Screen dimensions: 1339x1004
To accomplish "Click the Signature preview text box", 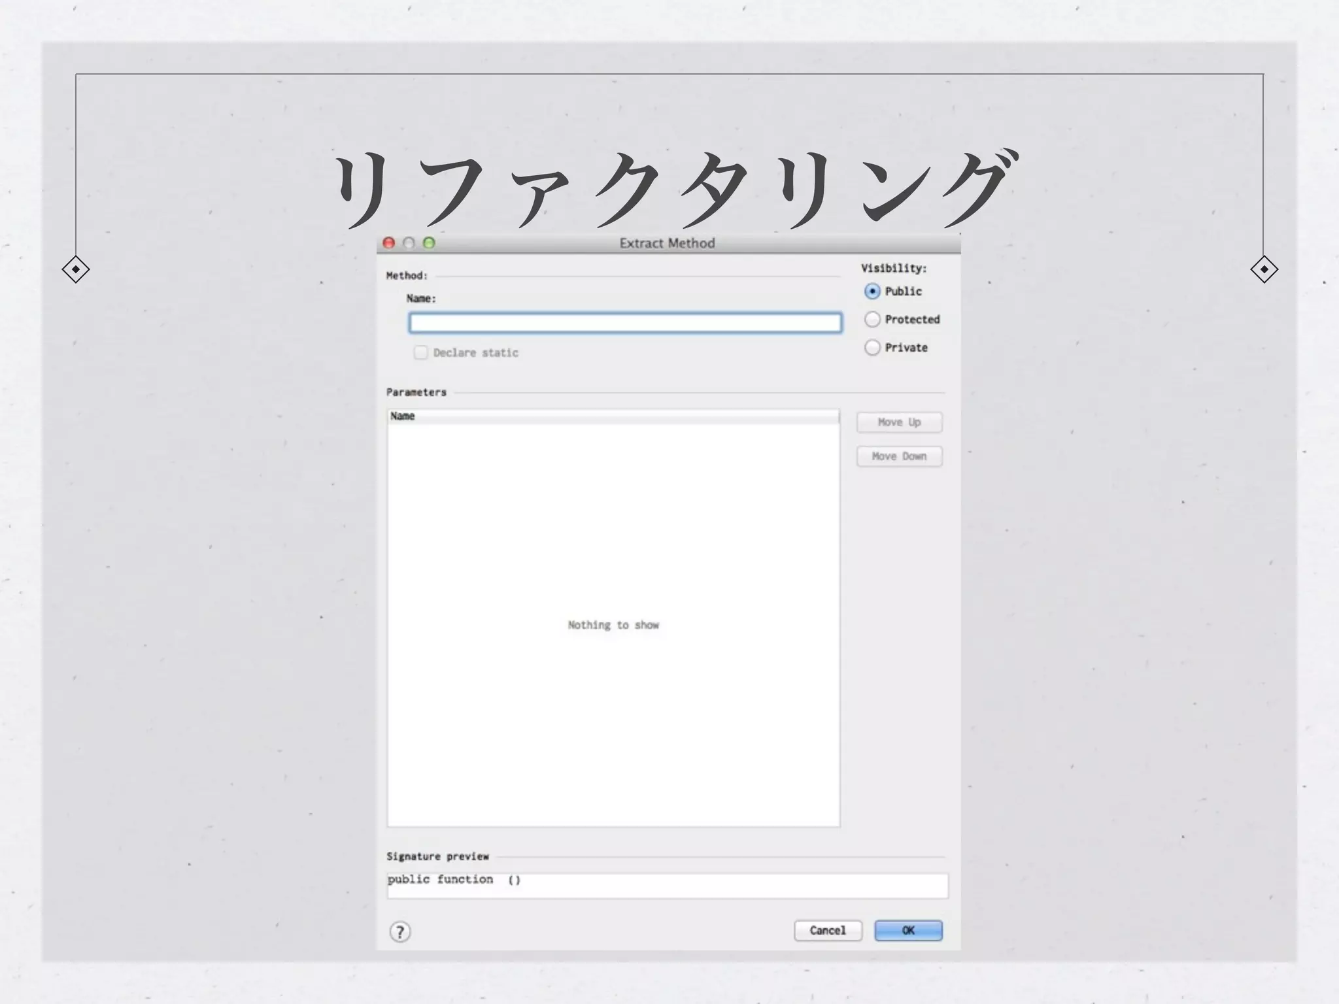I will point(668,886).
